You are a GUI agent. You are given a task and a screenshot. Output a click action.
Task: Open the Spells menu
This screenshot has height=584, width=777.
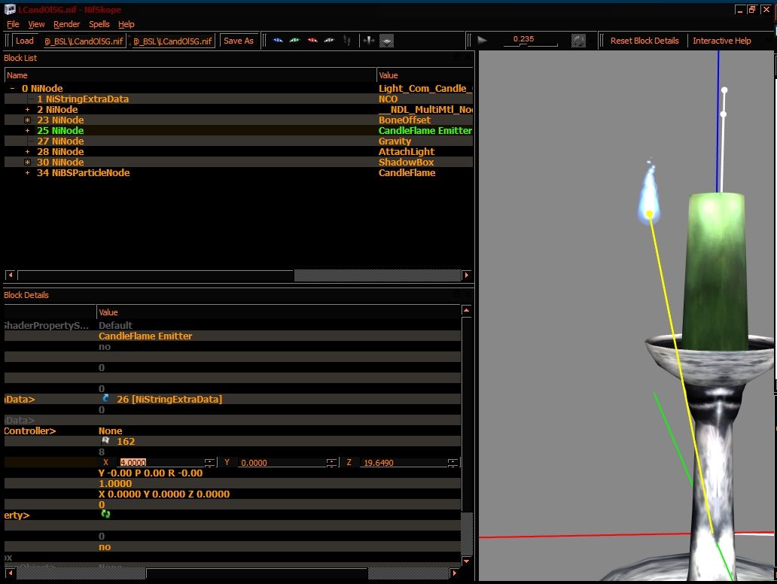coord(99,24)
